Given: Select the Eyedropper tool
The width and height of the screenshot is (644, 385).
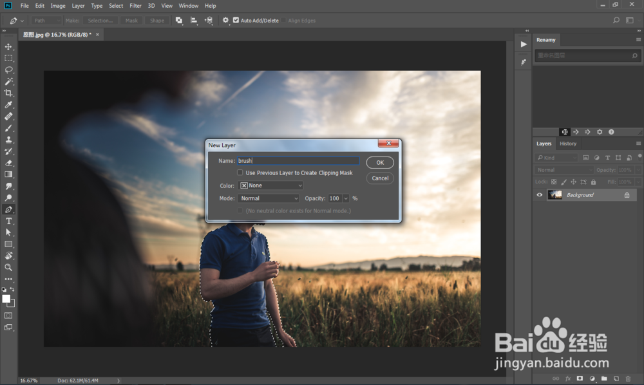Looking at the screenshot, I should click(x=8, y=105).
